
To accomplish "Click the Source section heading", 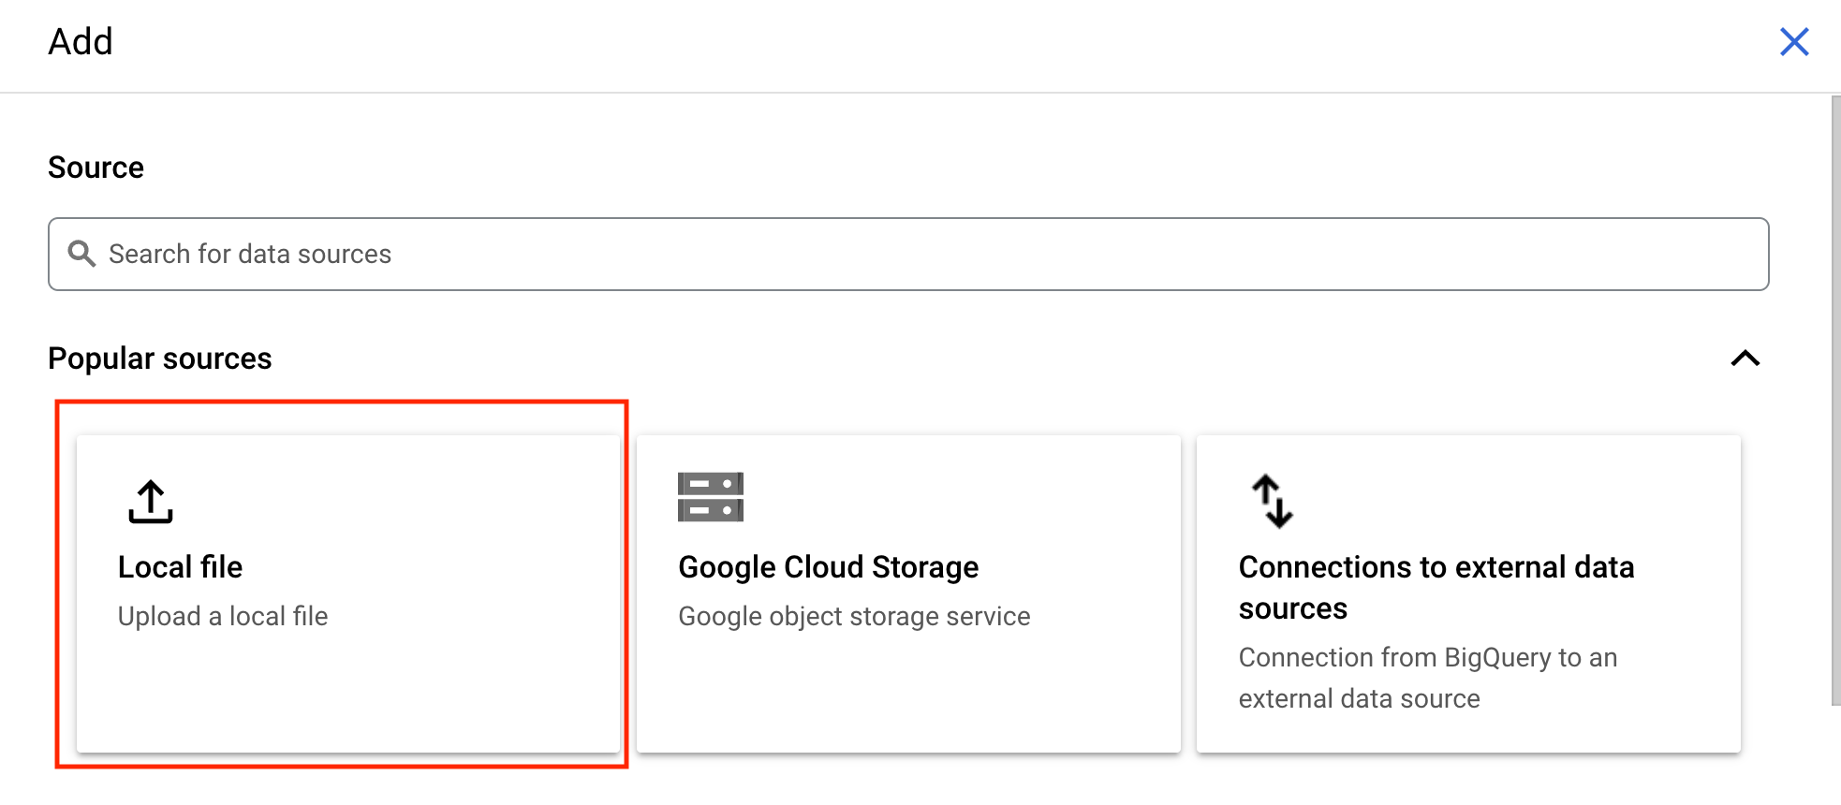I will [x=96, y=168].
